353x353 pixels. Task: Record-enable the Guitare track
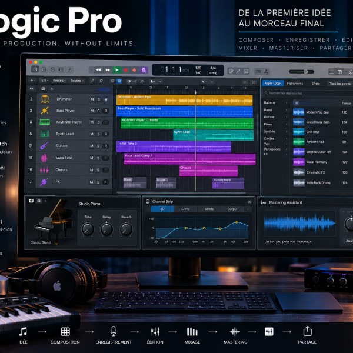tap(105, 146)
